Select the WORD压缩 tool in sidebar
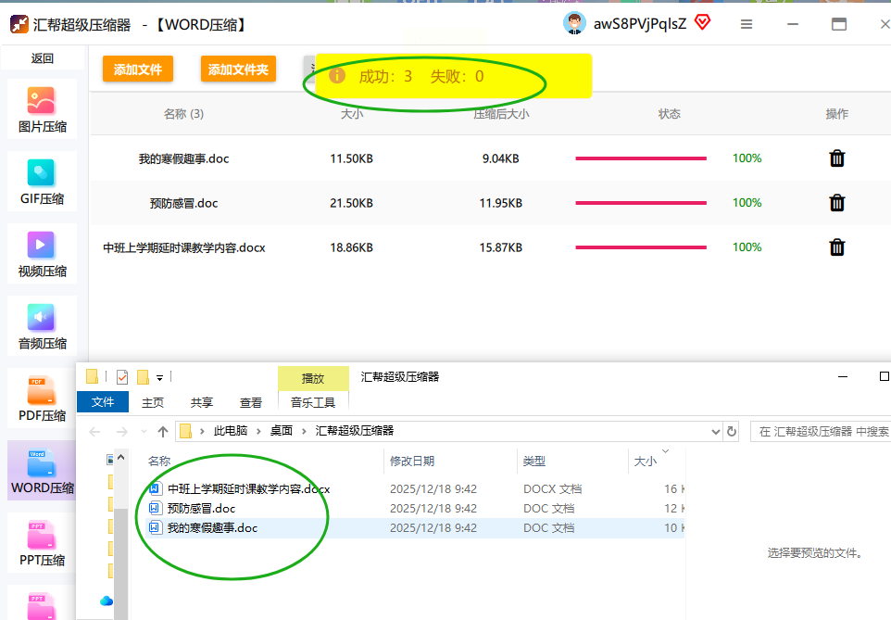 [x=42, y=471]
